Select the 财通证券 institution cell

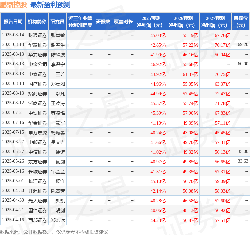pos(38,35)
